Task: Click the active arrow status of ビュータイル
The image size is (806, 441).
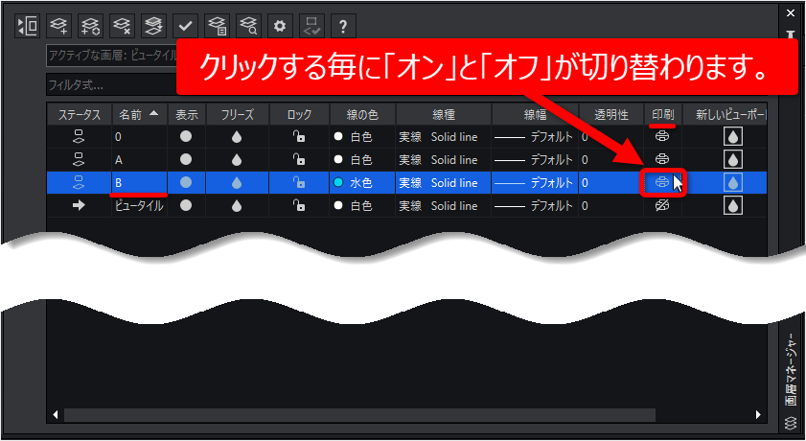Action: point(80,205)
